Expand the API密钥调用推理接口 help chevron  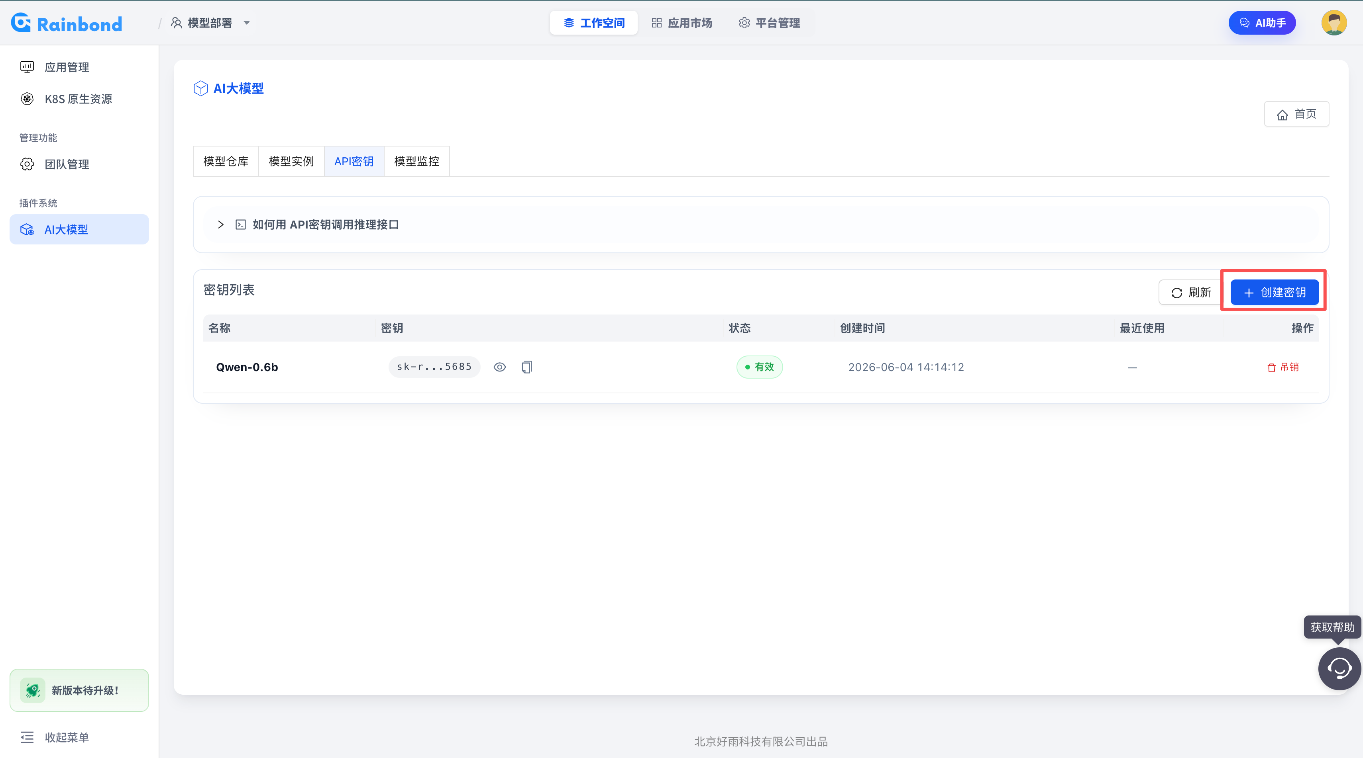pos(221,225)
